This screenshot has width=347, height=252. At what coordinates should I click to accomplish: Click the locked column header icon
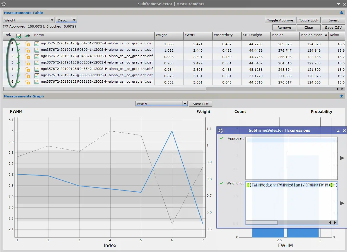[x=28, y=36]
